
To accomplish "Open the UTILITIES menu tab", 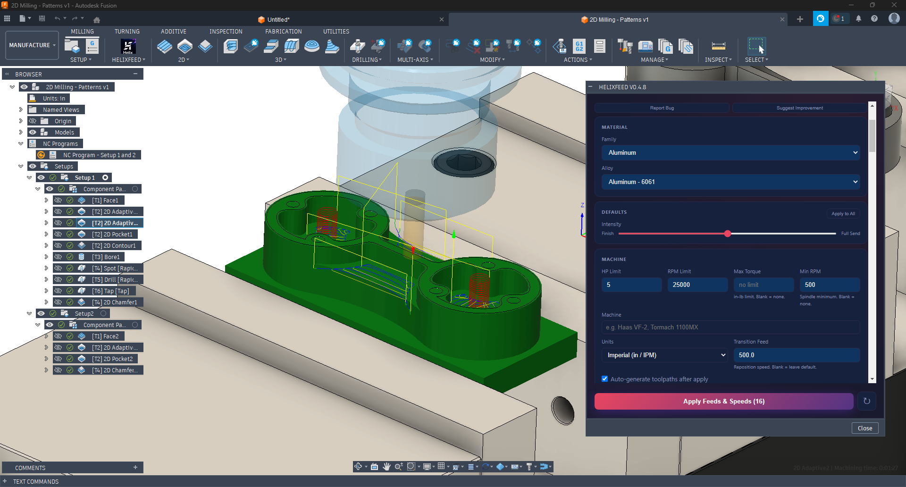I will [336, 31].
